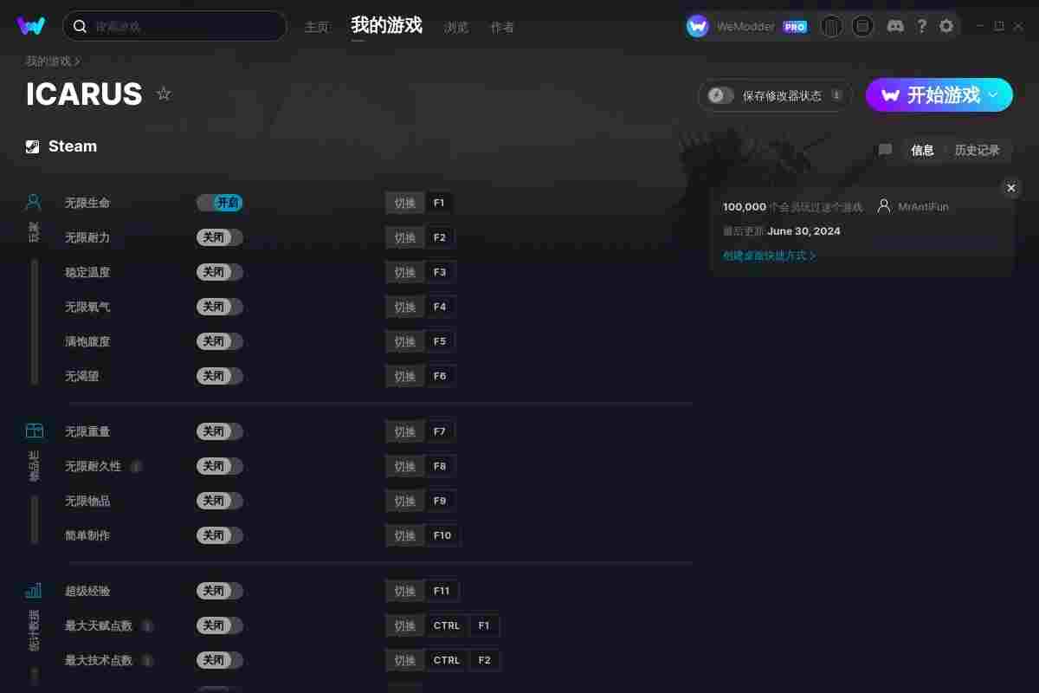Show info for 无限耐久性 cheat
1039x693 pixels.
point(136,466)
